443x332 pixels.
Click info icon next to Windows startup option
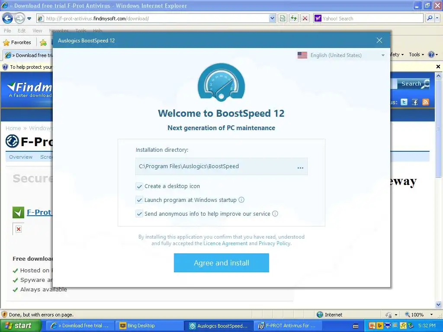pos(241,200)
